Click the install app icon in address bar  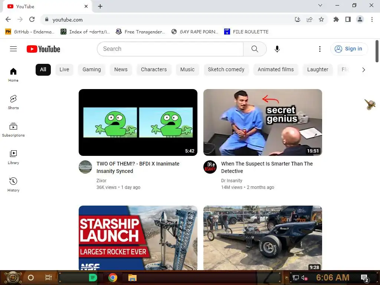(298, 19)
